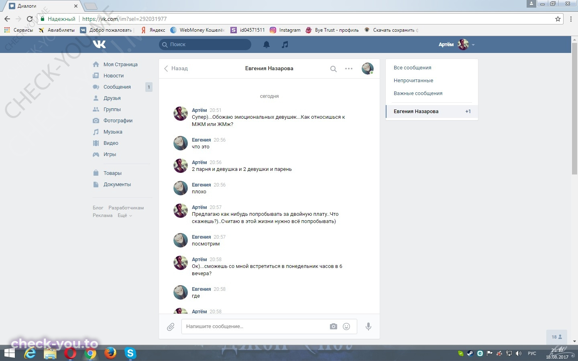Open Сообщения in the sidebar
Image resolution: width=578 pixels, height=361 pixels.
[x=117, y=87]
